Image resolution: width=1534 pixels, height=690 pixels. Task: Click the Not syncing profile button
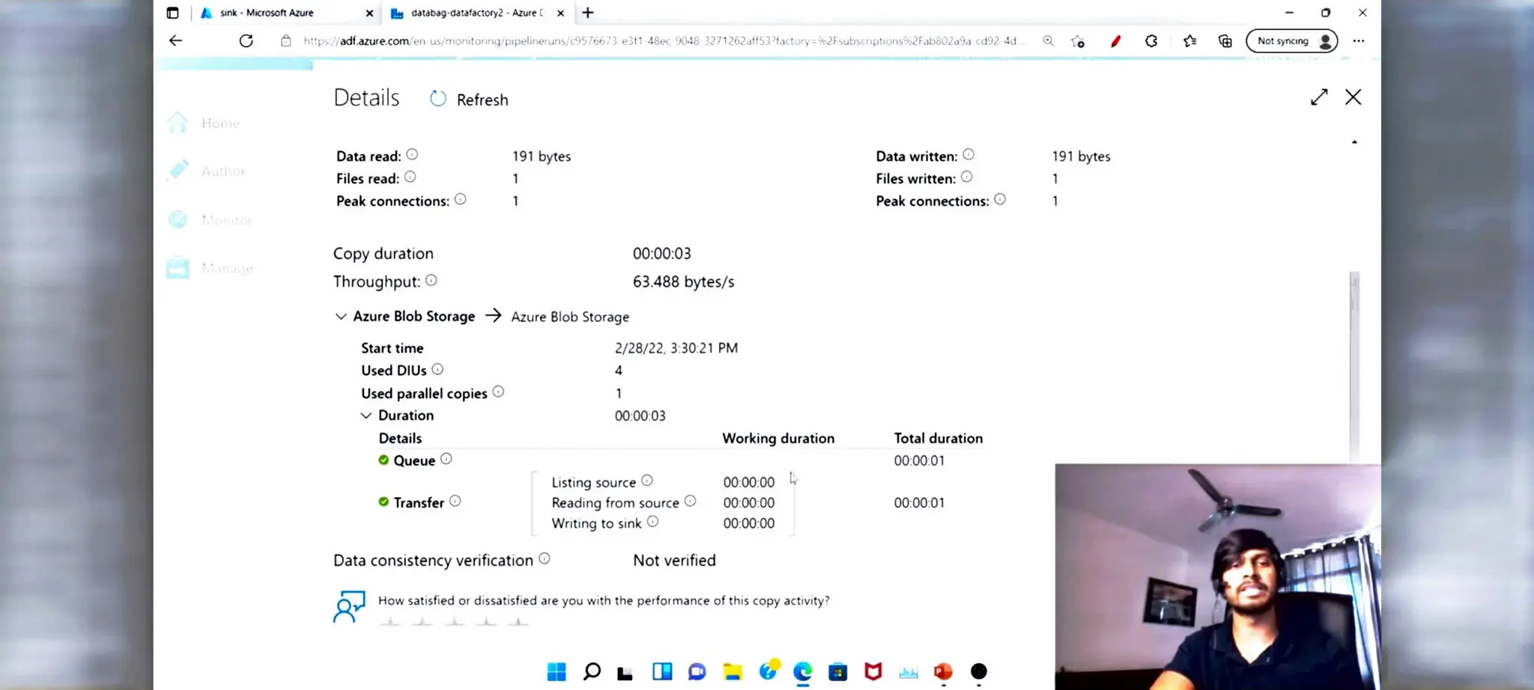(x=1292, y=41)
